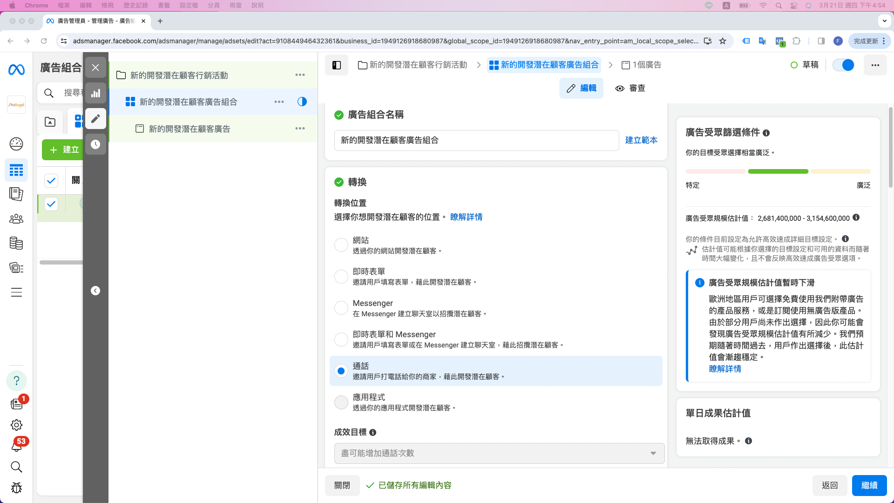The image size is (894, 503).
Task: Open breadcrumb 1個廣告
Action: click(x=641, y=65)
